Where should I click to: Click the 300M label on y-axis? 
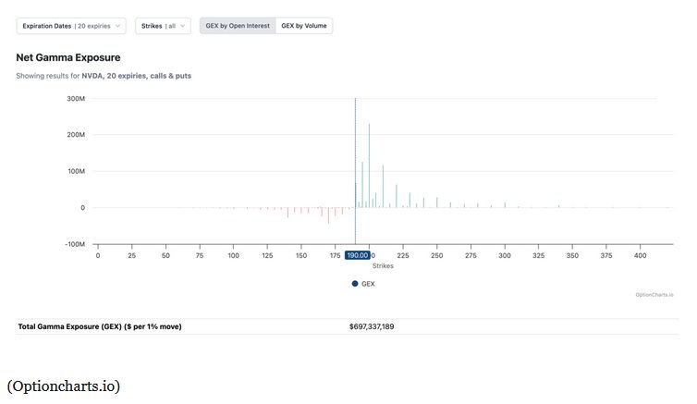(x=76, y=98)
